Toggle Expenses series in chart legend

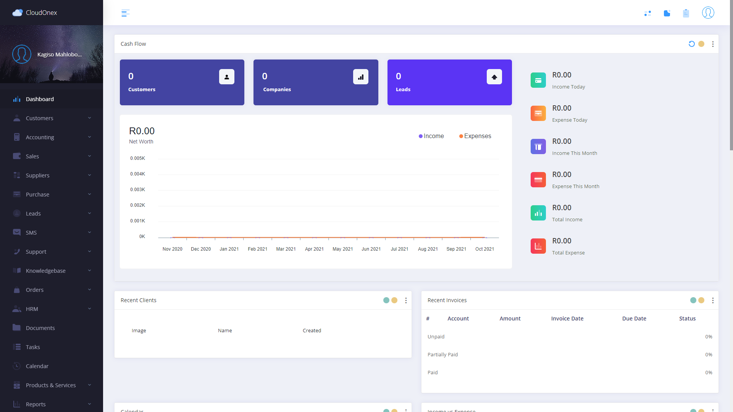coord(475,136)
